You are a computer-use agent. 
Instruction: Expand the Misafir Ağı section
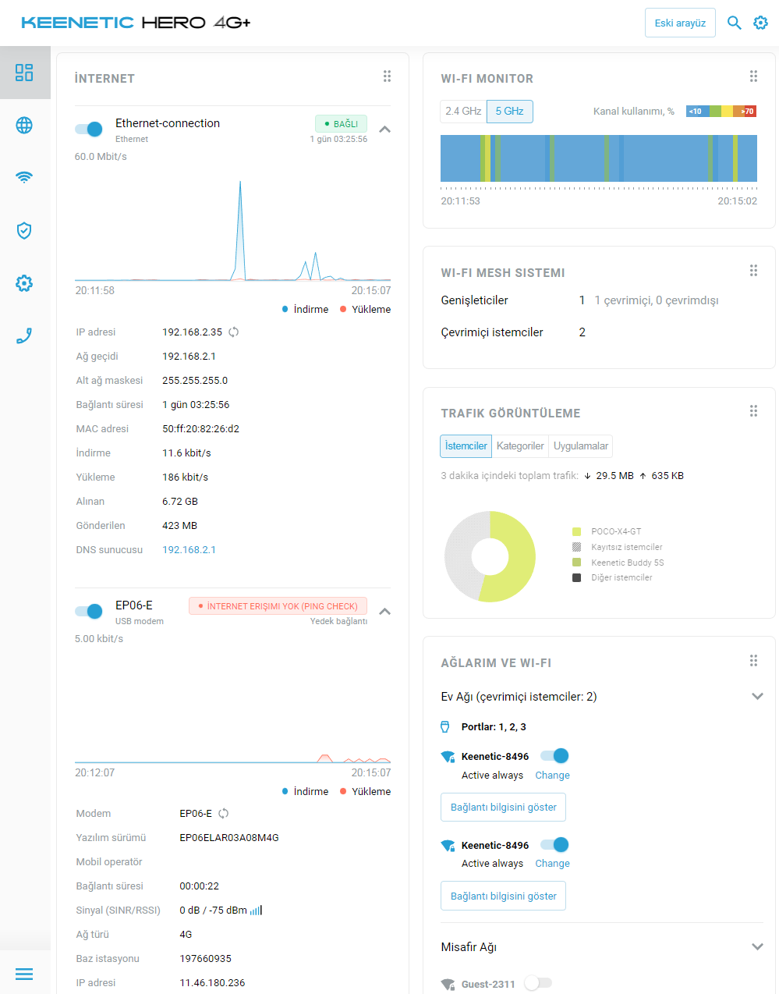click(x=756, y=947)
